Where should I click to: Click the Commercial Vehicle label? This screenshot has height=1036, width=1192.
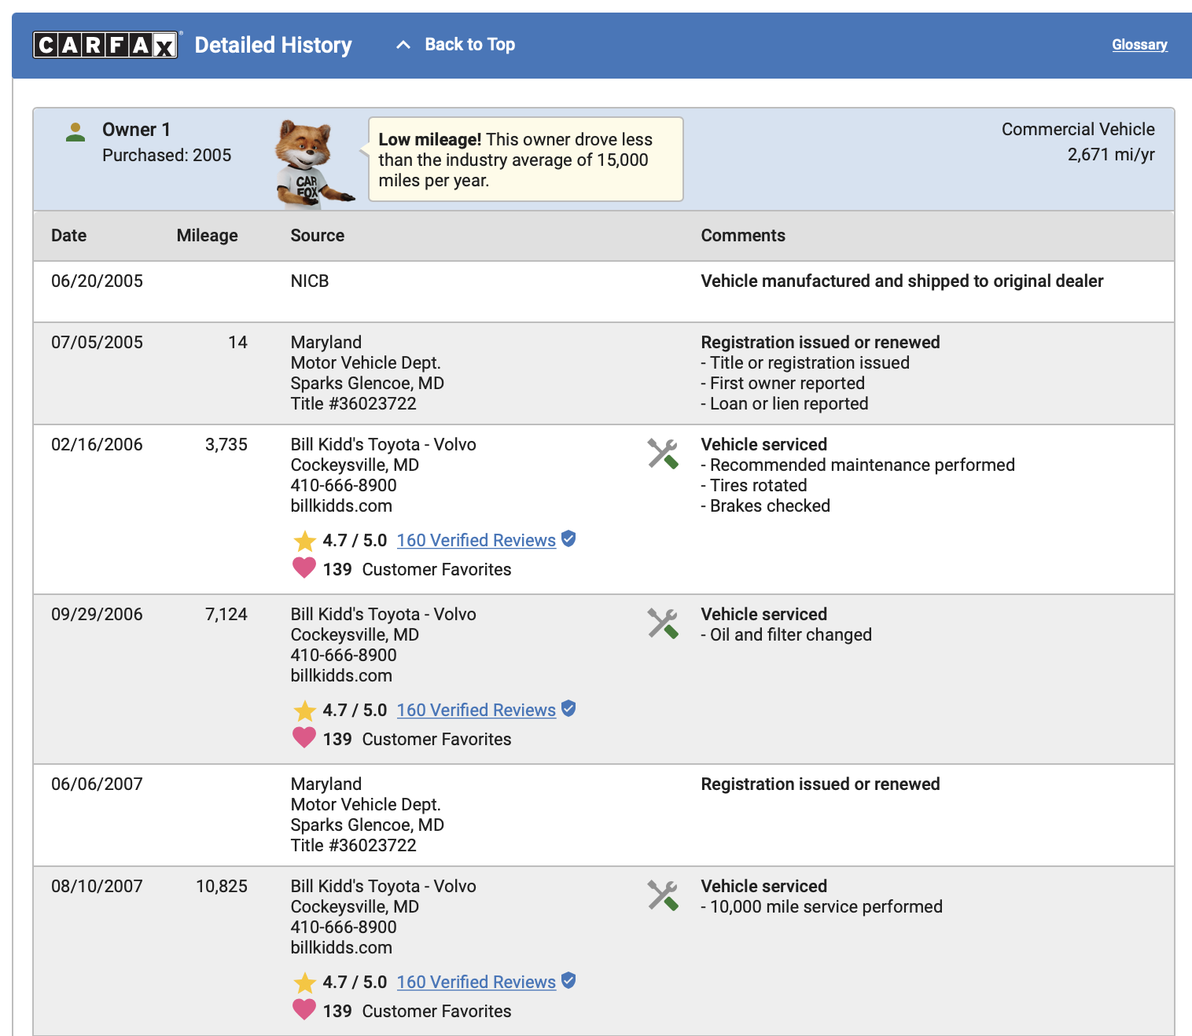coord(1078,130)
